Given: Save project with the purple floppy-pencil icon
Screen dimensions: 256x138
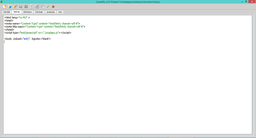Looking at the screenshot, I should (21, 6).
